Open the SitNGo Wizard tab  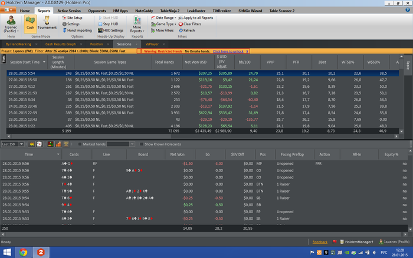[x=250, y=11]
